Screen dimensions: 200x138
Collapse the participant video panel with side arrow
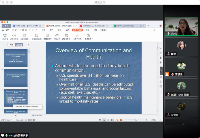point(161,71)
